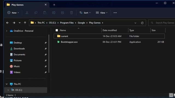Go back with the left arrow
This screenshot has height=98, width=175.
tap(7, 23)
